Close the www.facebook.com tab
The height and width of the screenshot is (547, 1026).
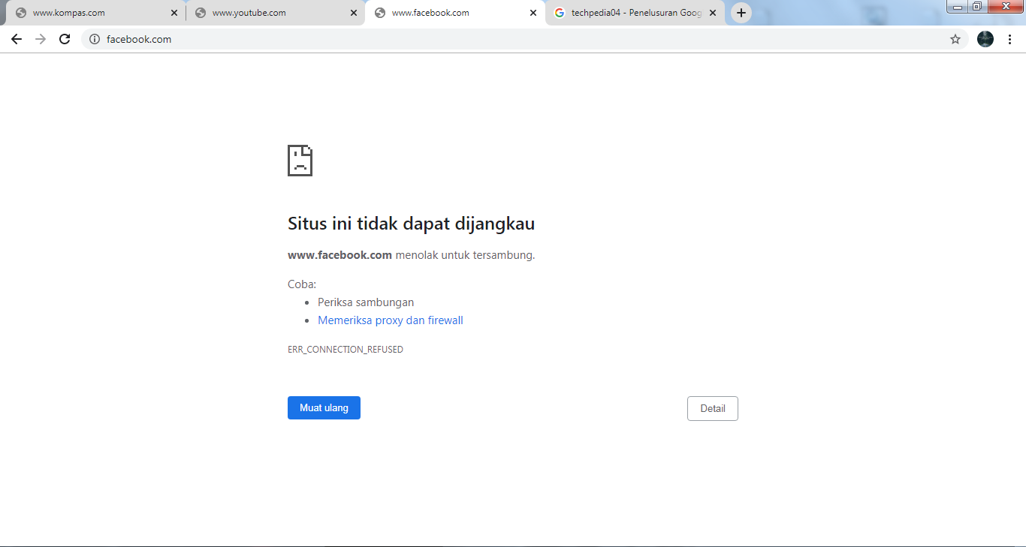coord(533,13)
